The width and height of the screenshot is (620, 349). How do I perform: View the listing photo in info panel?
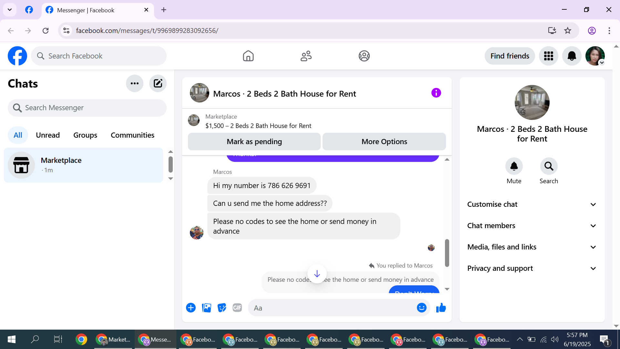click(532, 102)
